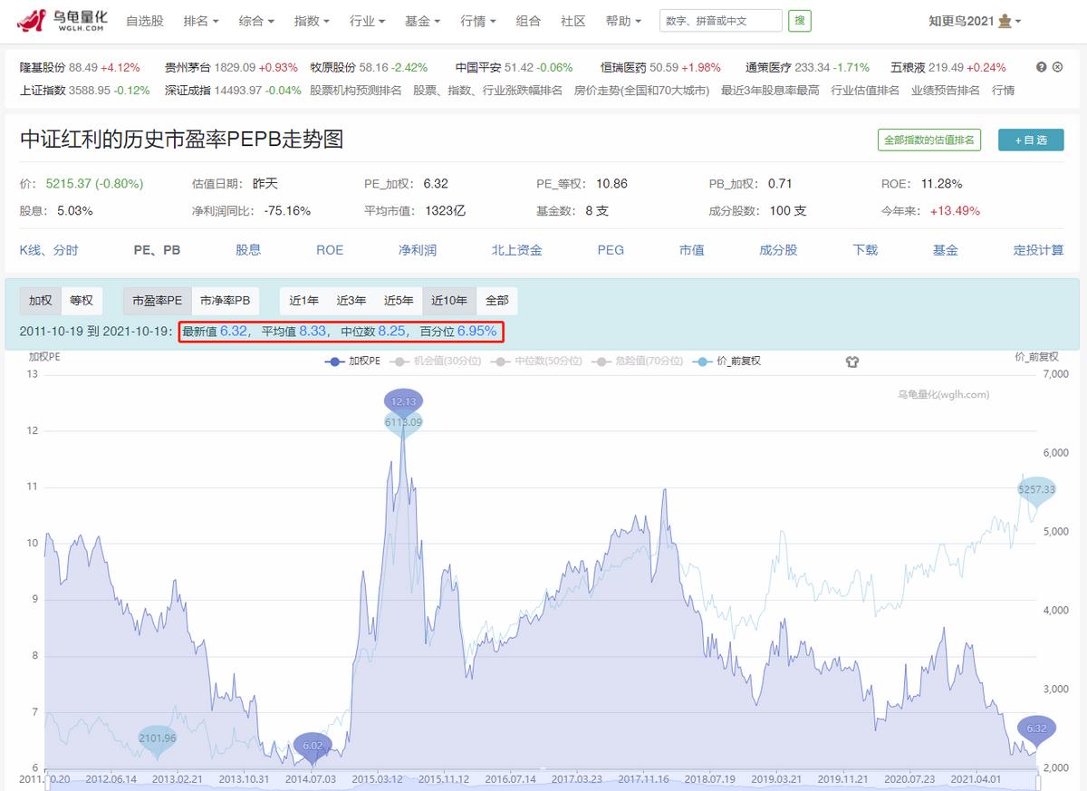Screen dimensions: 1087x791
Task: Click the green 搜 search icon
Action: 798,20
